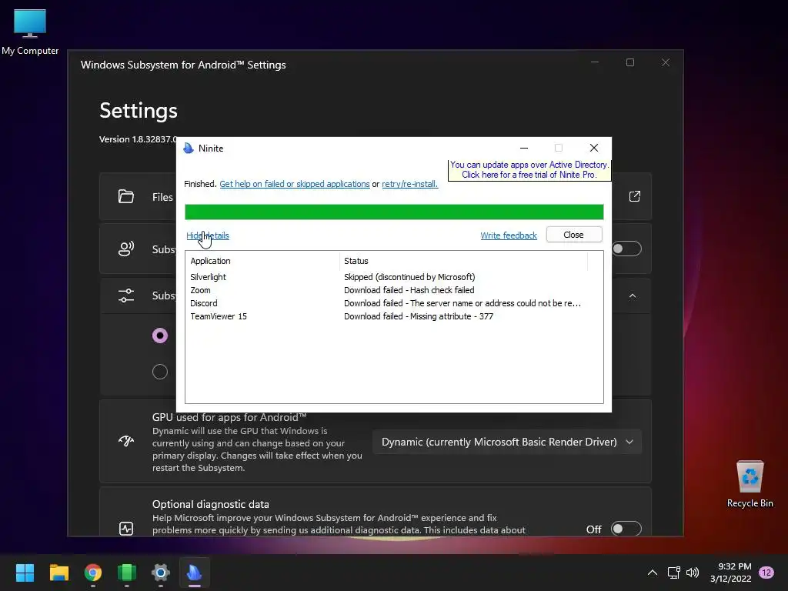Click the GPU performance icon in Settings
Screen dimensions: 788x591
pos(126,441)
